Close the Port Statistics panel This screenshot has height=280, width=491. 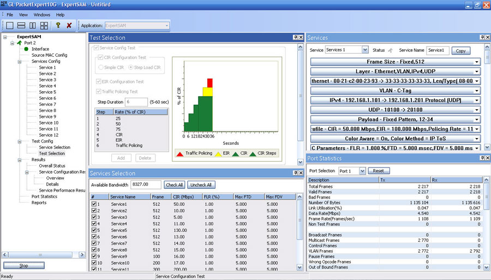(488, 158)
